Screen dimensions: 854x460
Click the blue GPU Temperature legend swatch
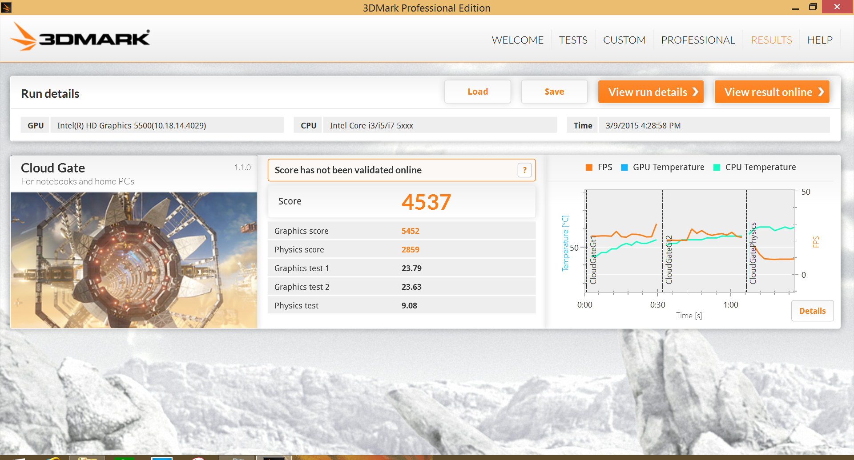624,168
